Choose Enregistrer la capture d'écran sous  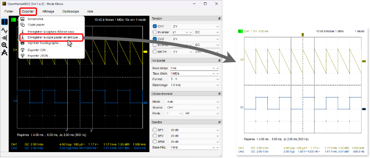(51, 31)
